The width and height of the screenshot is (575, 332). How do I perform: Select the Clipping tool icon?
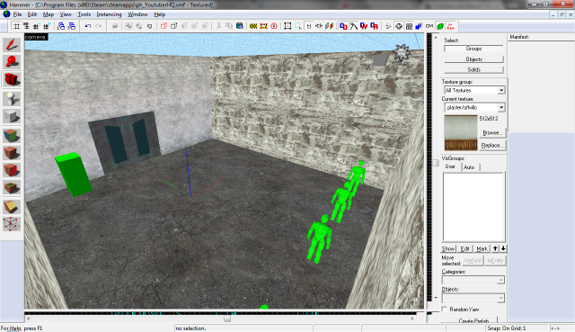(12, 207)
